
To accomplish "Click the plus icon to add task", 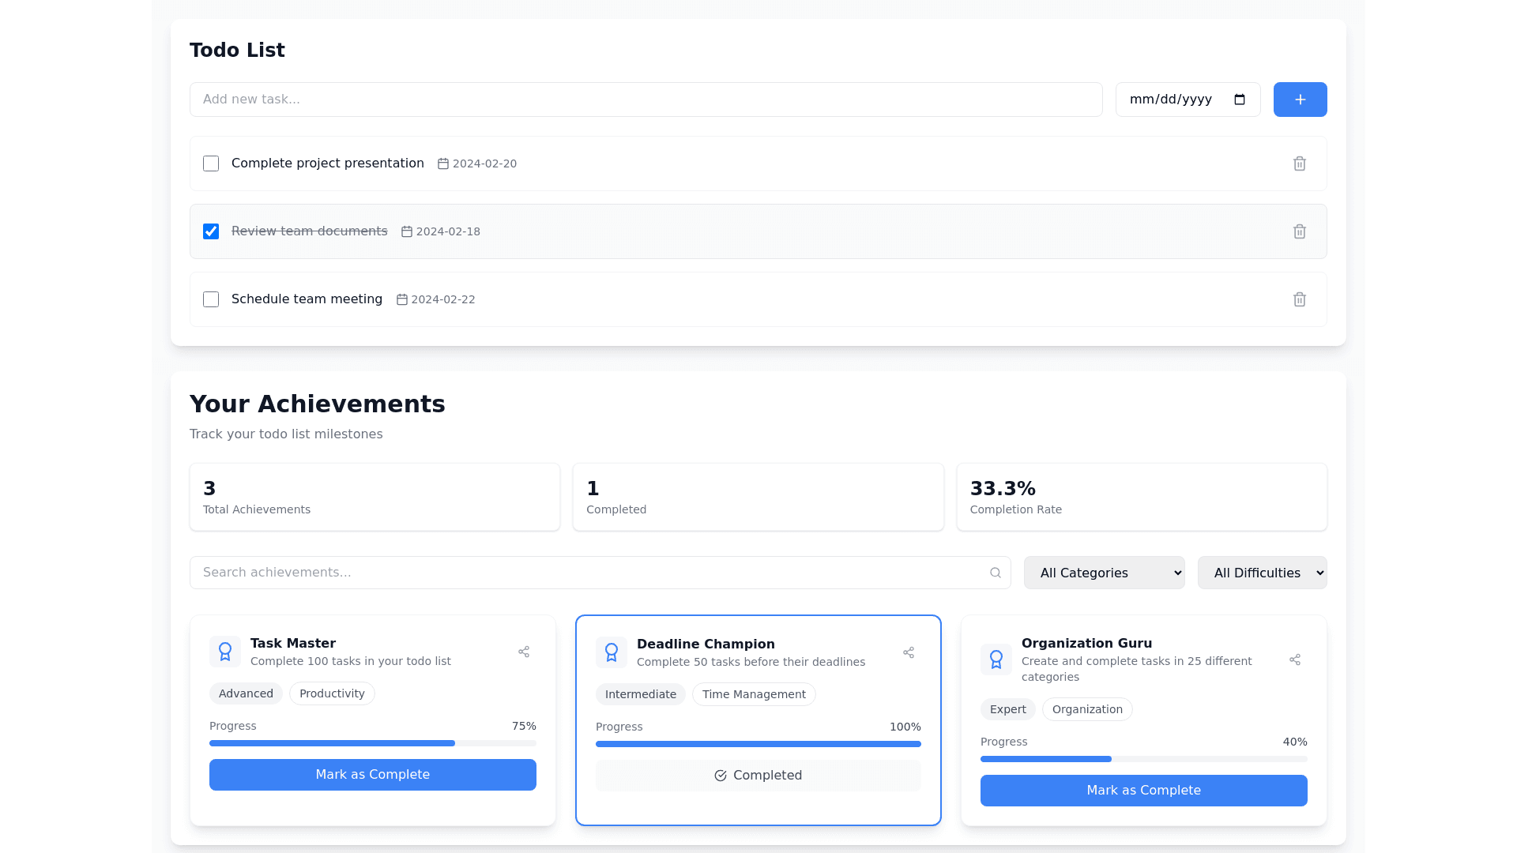I will (1300, 100).
